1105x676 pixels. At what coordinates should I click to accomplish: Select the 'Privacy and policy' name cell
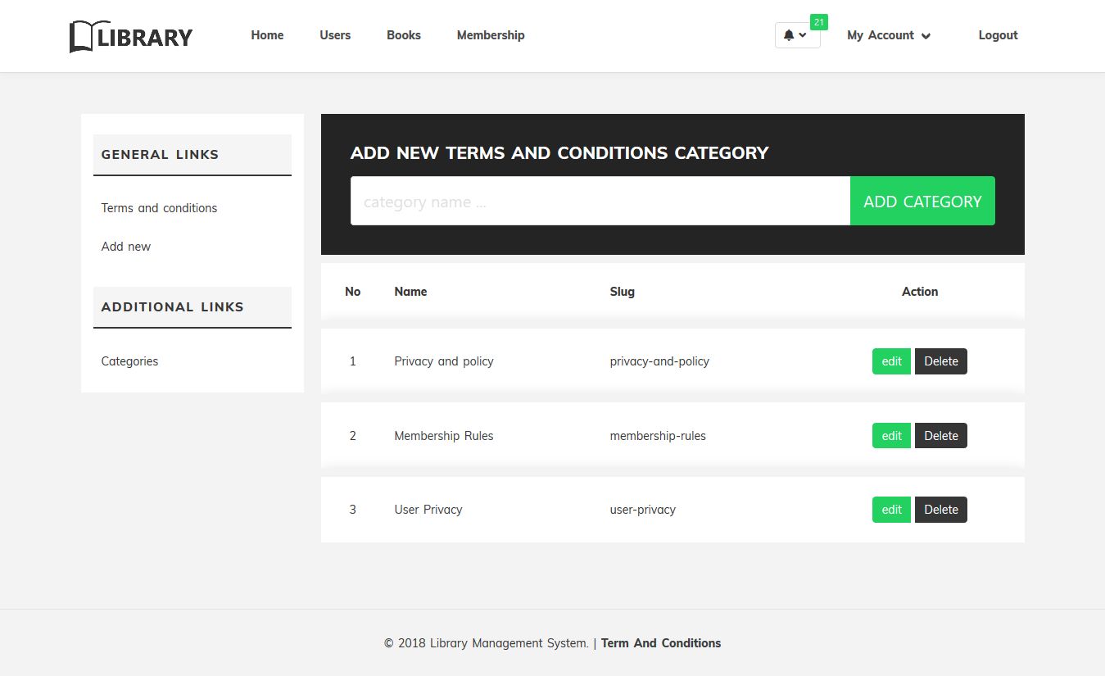pyautogui.click(x=444, y=361)
